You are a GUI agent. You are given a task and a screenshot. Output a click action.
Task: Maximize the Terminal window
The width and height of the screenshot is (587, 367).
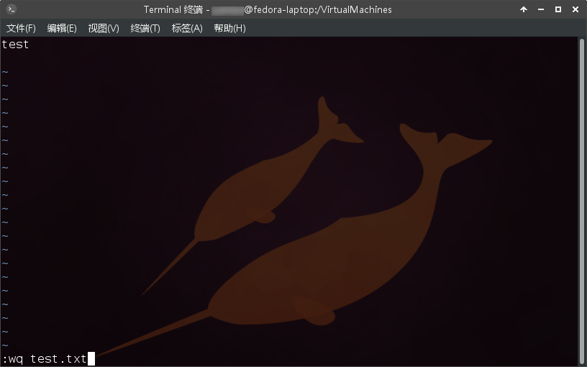[558, 9]
